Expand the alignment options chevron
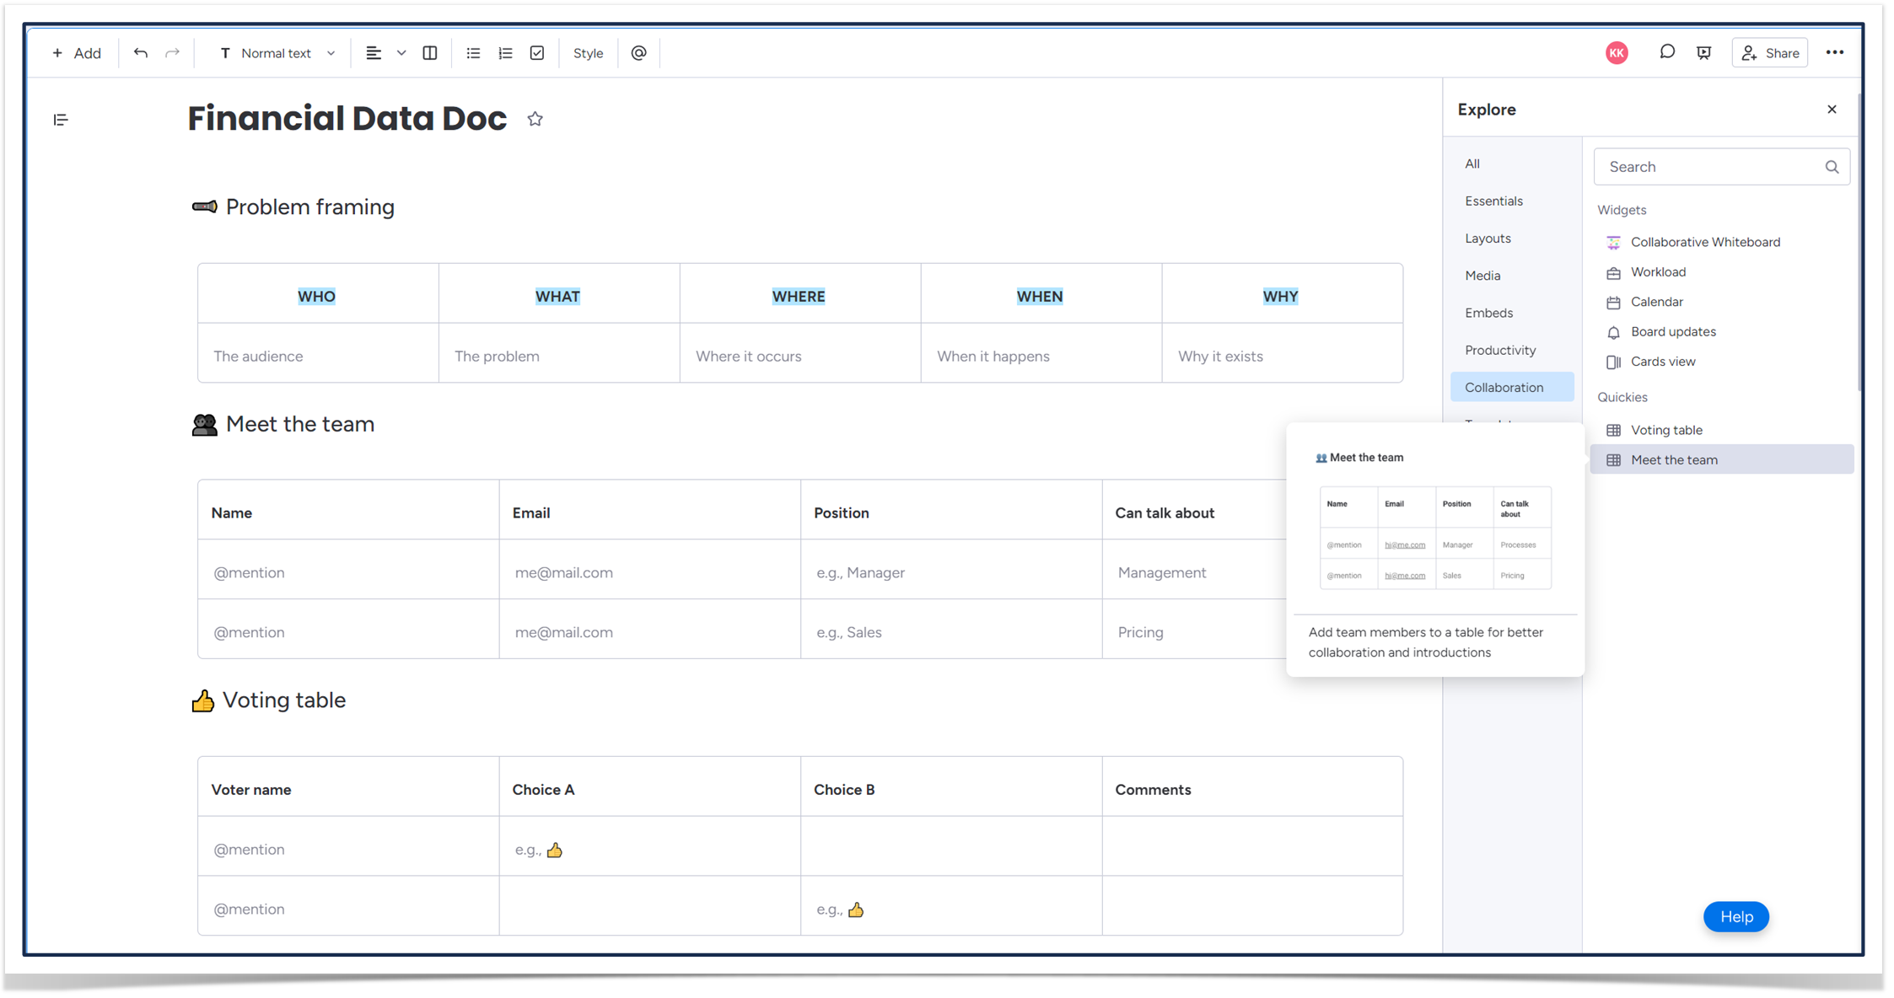This screenshot has width=1894, height=998. 401,53
